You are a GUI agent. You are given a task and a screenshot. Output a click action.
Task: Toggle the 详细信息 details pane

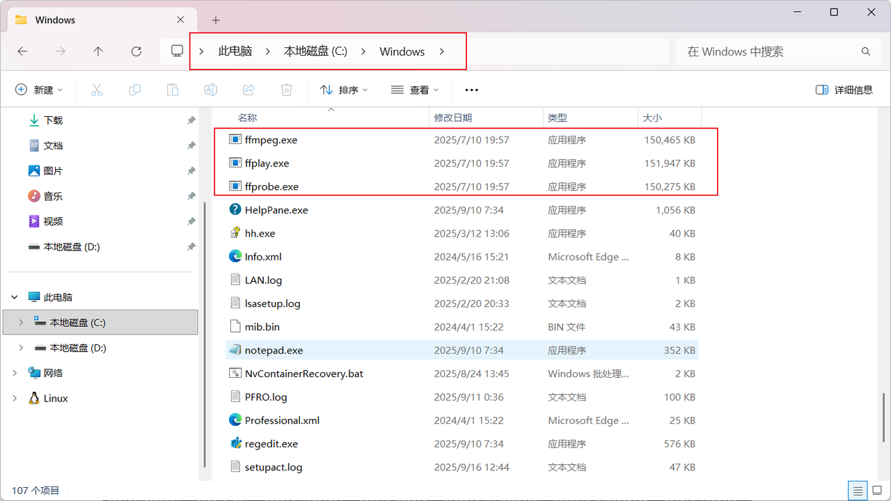[x=844, y=90]
